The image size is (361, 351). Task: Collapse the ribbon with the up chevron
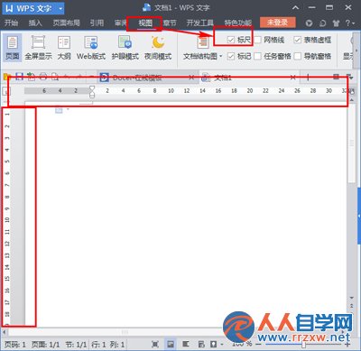[296, 8]
